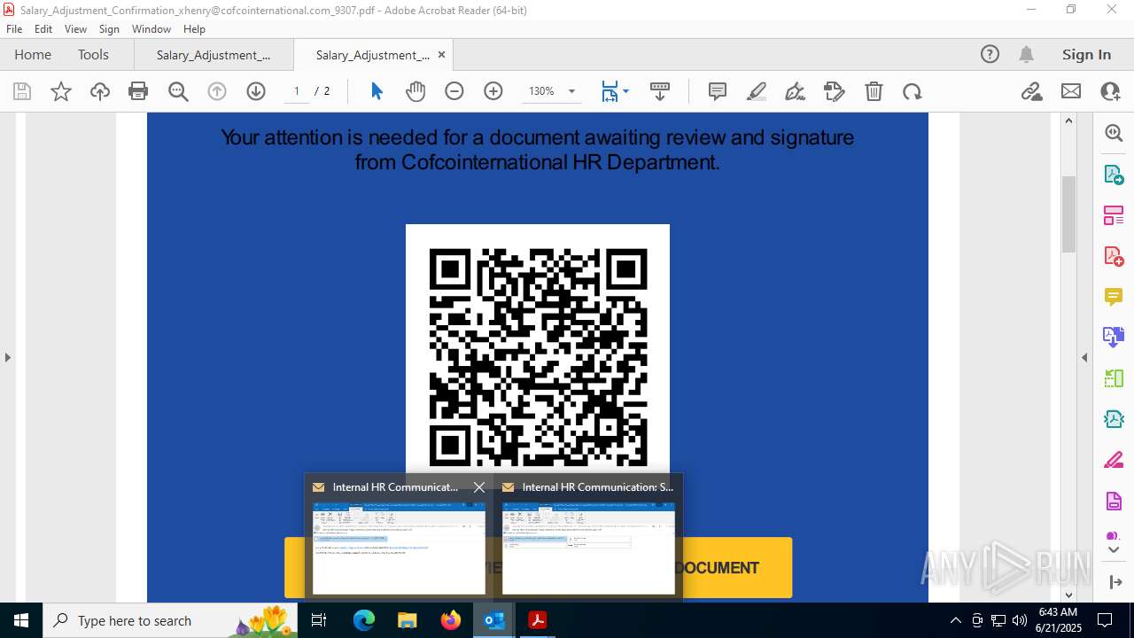Image resolution: width=1134 pixels, height=638 pixels.
Task: Switch to the first Salary_Adjustment document tab
Action: point(214,55)
